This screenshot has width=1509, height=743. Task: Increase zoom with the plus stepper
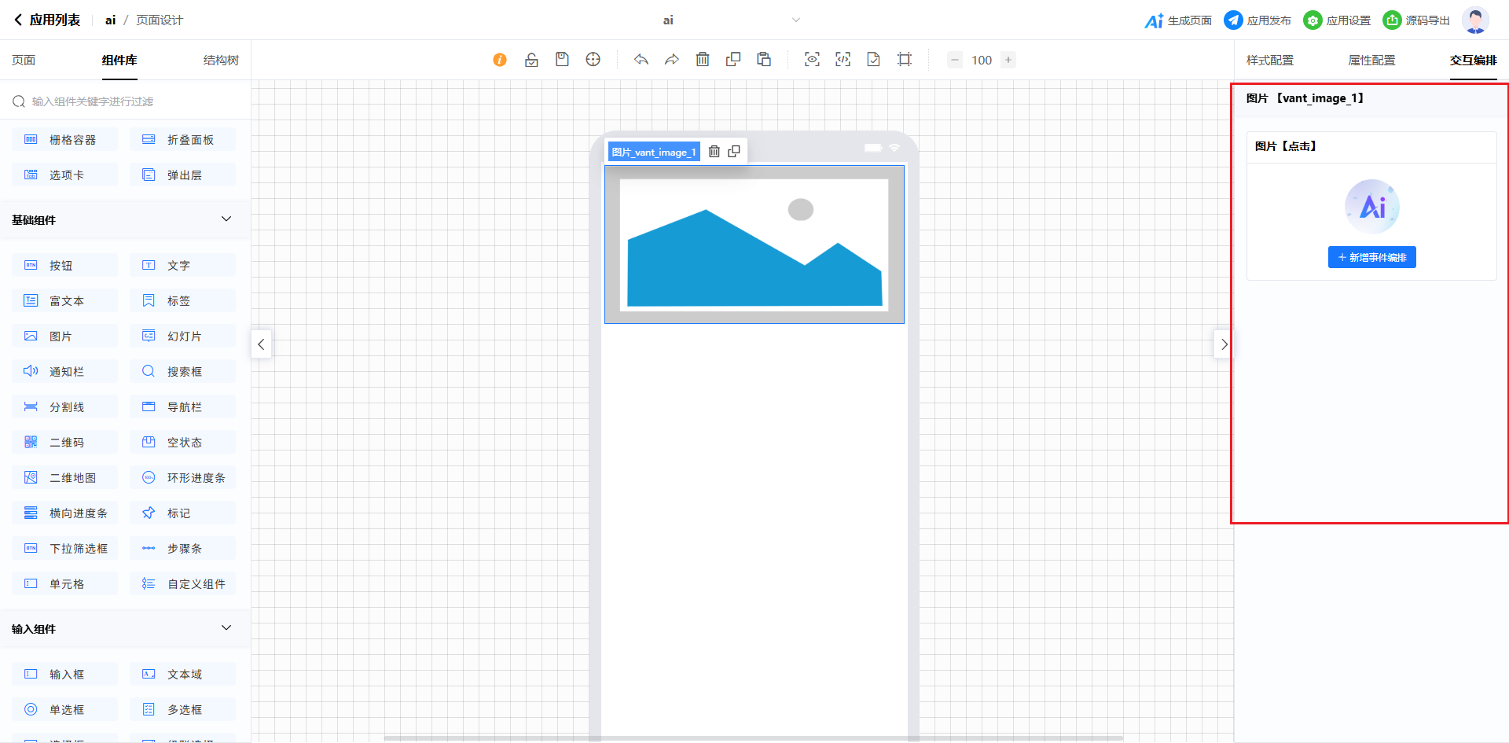(x=1008, y=60)
